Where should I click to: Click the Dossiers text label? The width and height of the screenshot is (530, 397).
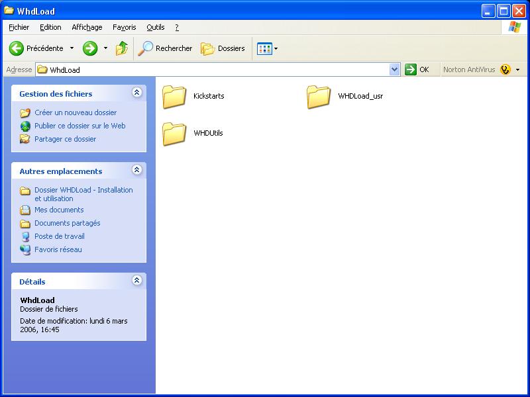click(x=231, y=48)
